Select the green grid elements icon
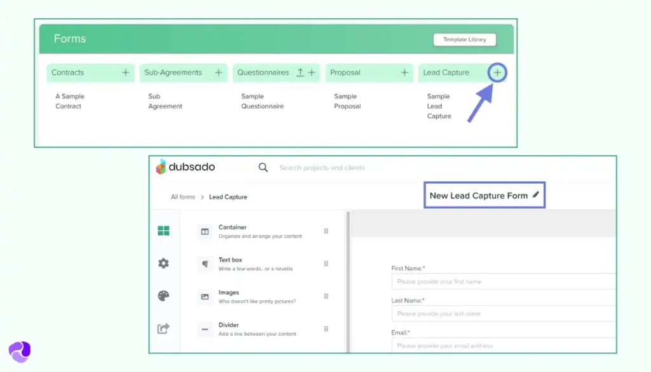The height and width of the screenshot is (372, 651). tap(163, 231)
